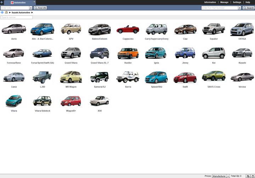Open the Help menu
This screenshot has width=255, height=178.
[248, 2]
